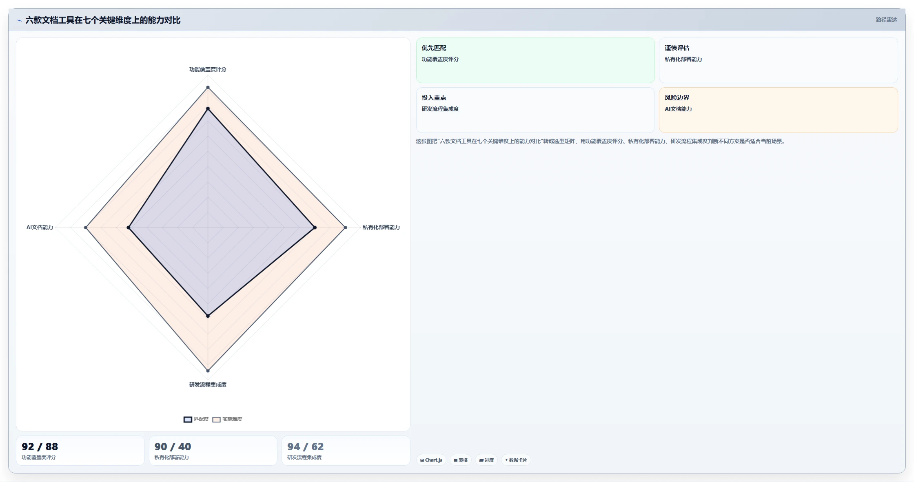Viewport: 914px width, 482px height.
Task: Open the 投入重点 card
Action: 535,110
